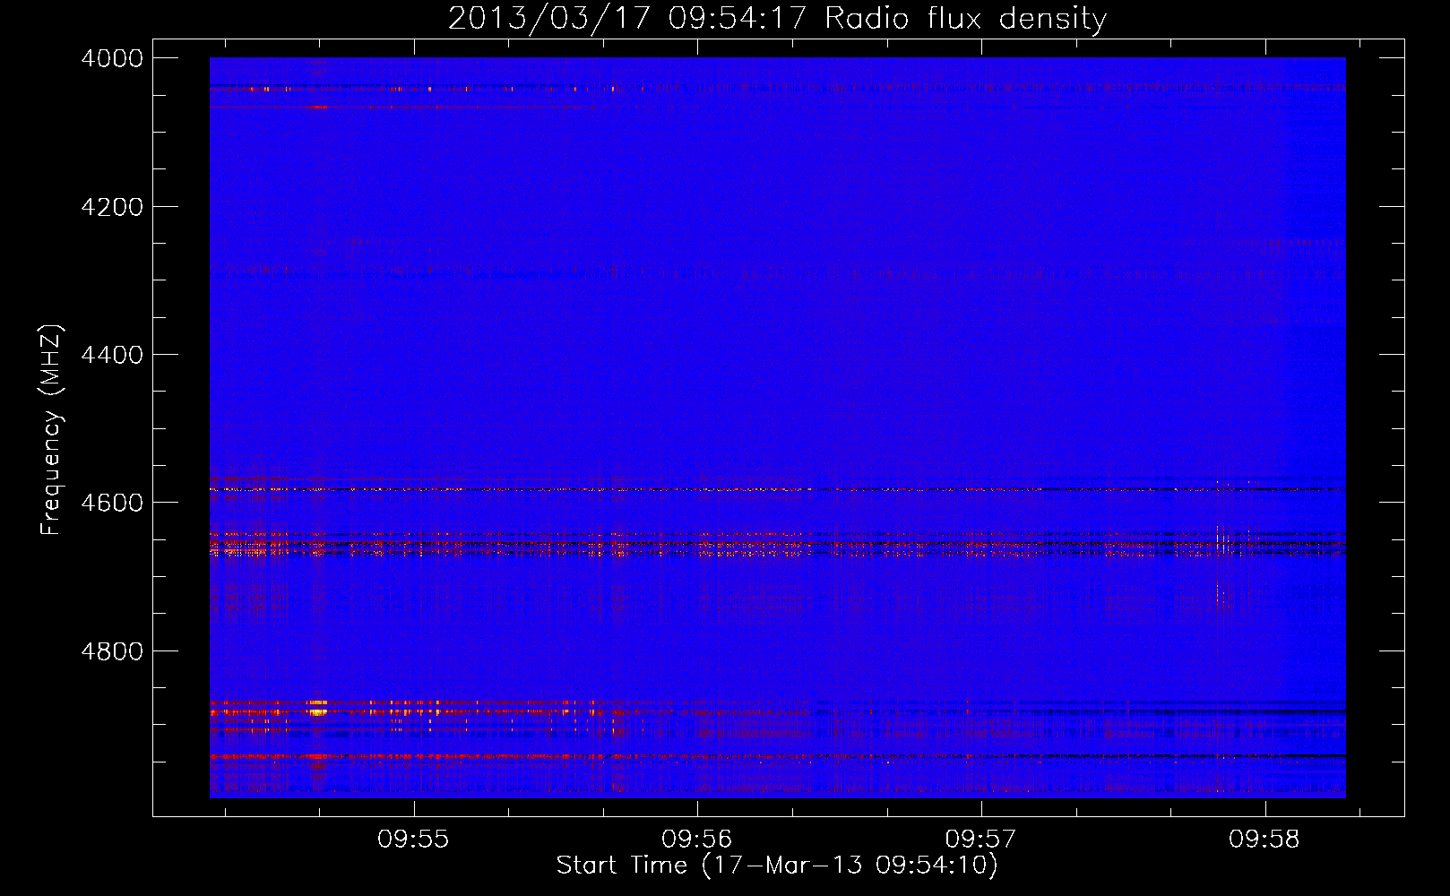Click the 09:57 time axis label
Image resolution: width=1450 pixels, height=896 pixels.
[x=980, y=840]
